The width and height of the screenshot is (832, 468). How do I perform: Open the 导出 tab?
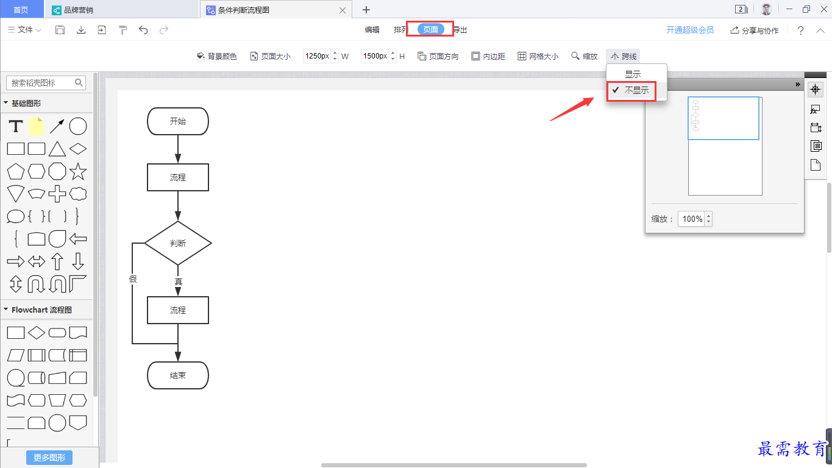[x=460, y=29]
